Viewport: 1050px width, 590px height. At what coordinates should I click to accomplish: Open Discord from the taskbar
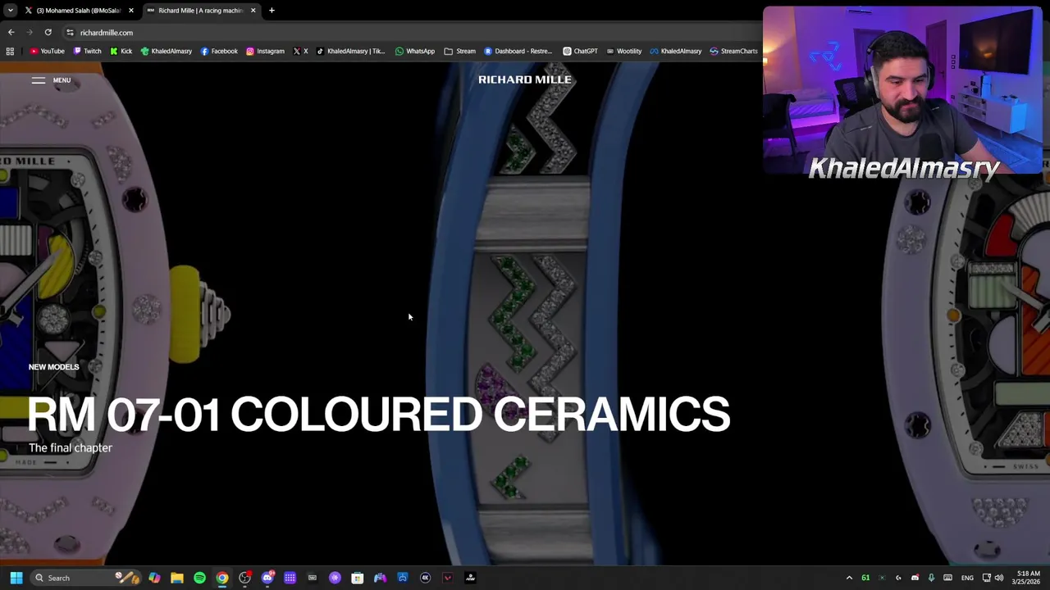[267, 578]
